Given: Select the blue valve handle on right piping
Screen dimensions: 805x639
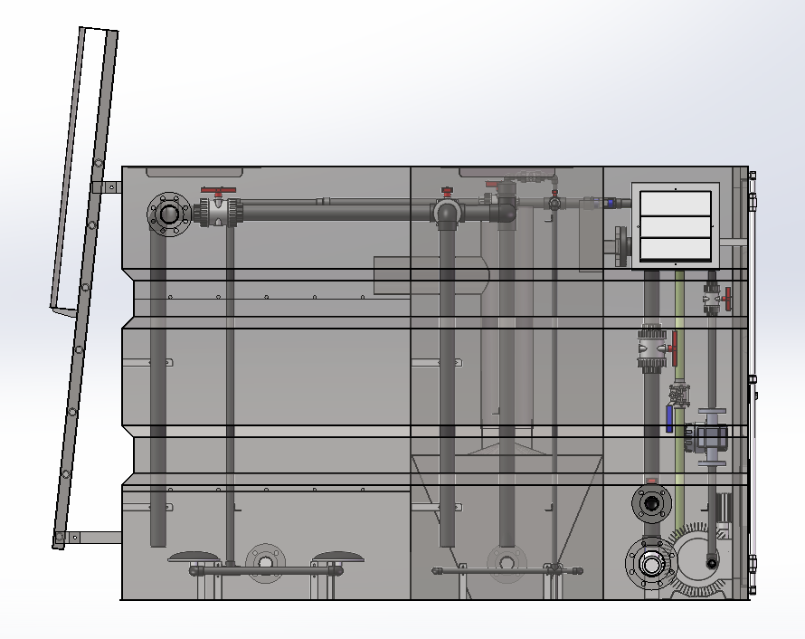Looking at the screenshot, I should [x=669, y=419].
